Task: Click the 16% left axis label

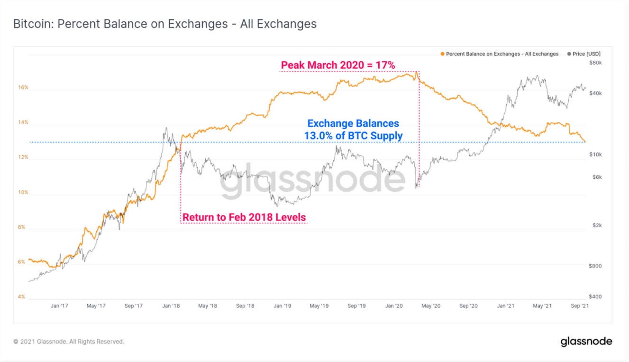Action: point(23,88)
